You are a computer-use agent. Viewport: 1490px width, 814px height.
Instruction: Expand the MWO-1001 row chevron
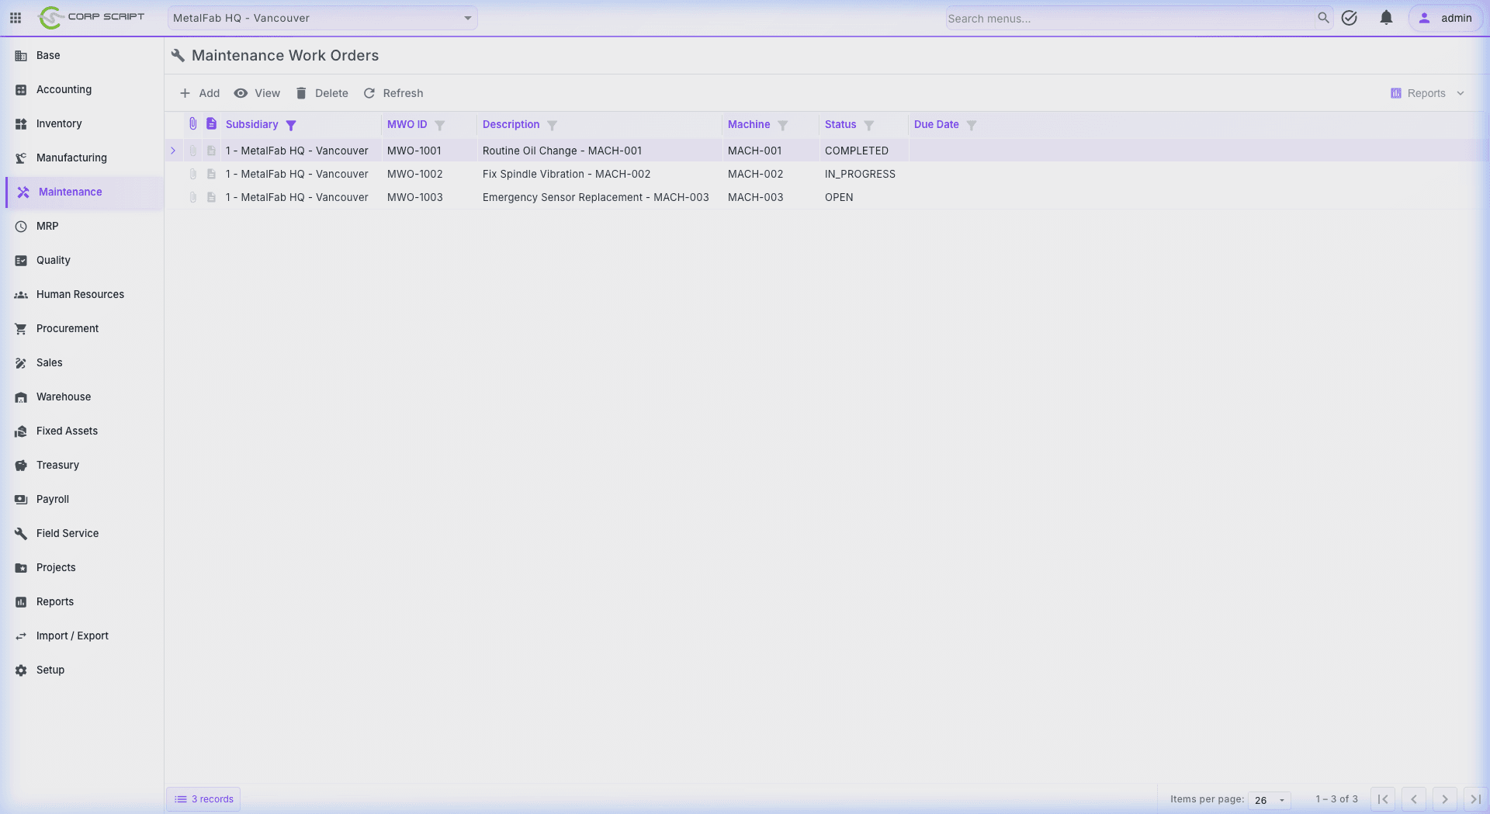coord(172,151)
